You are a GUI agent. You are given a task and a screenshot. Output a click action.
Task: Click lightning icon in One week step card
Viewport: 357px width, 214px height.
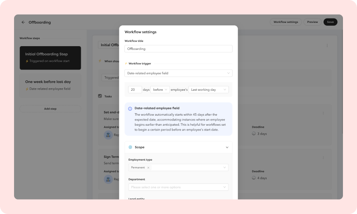click(x=27, y=89)
